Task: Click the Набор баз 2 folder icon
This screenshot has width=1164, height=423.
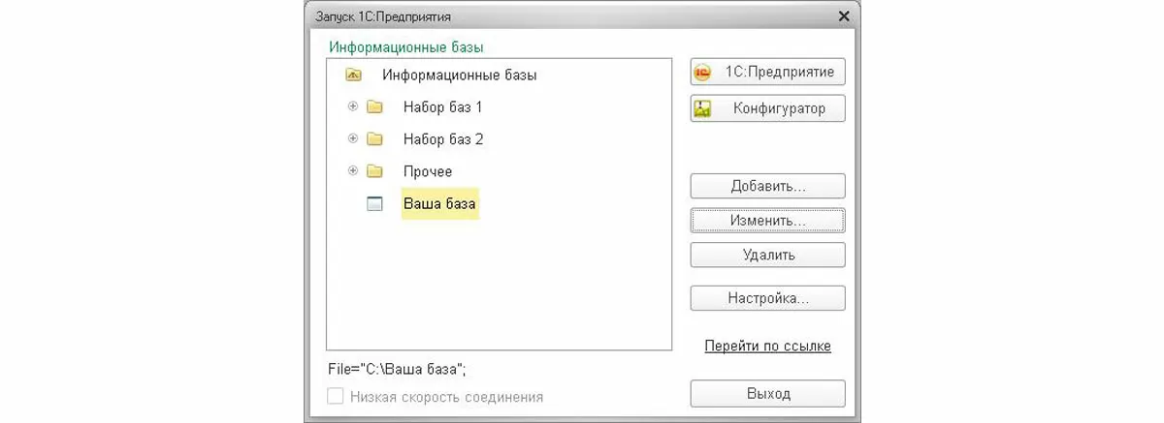Action: 374,139
